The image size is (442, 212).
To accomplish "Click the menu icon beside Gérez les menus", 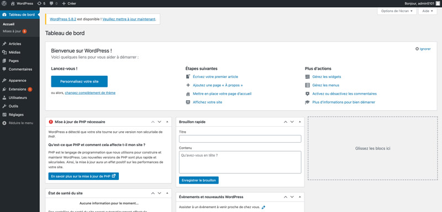I will click(x=307, y=85).
